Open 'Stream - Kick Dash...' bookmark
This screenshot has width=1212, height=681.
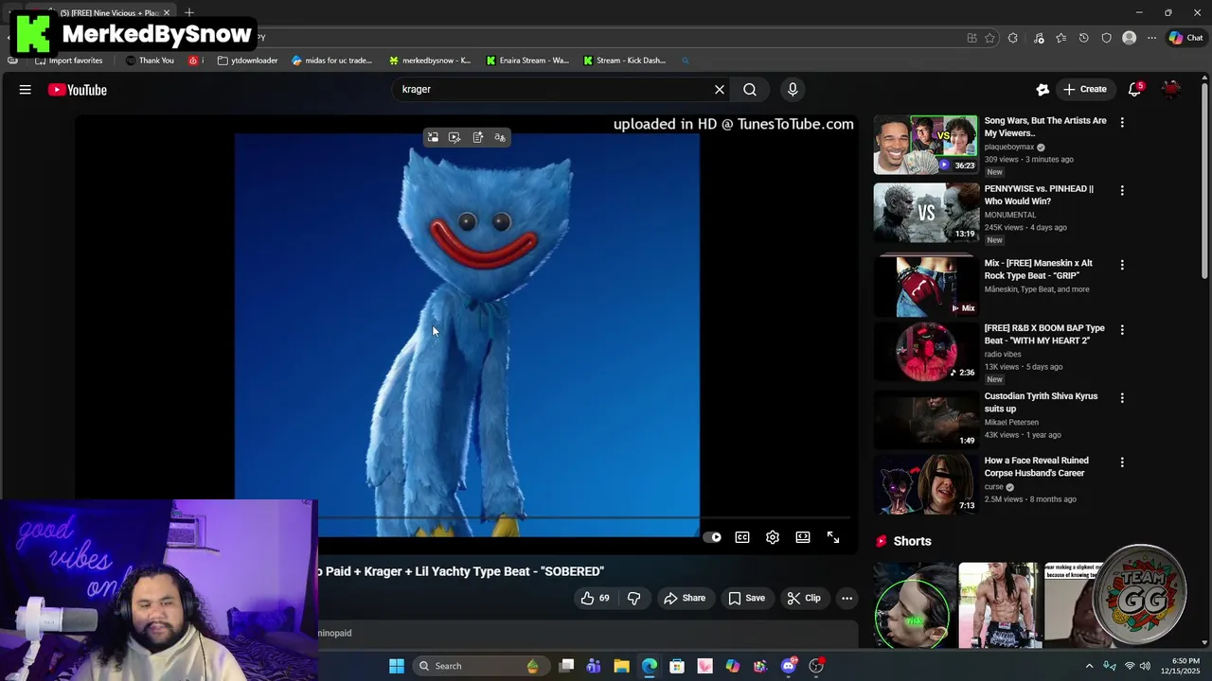(x=625, y=61)
